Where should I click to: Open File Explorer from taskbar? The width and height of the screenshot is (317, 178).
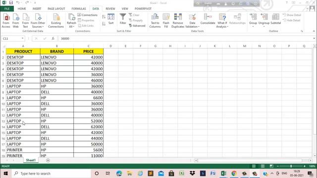pos(129,174)
